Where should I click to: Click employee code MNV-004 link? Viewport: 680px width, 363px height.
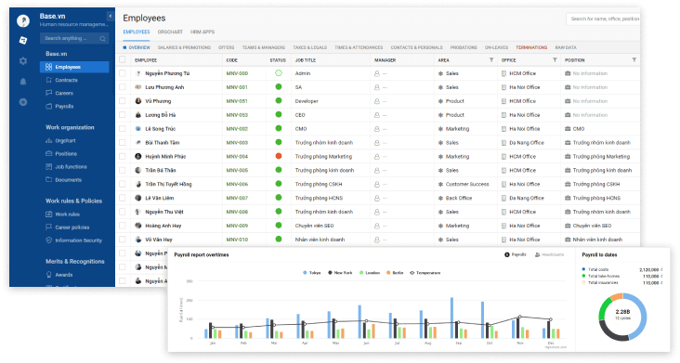[x=237, y=156]
